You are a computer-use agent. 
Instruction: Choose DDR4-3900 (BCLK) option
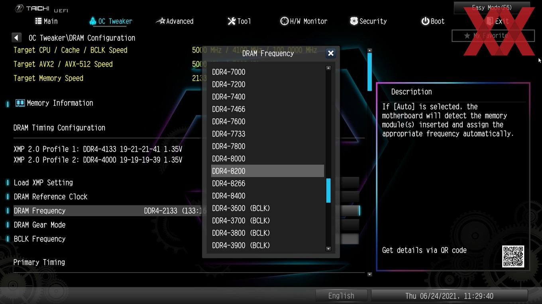point(267,245)
